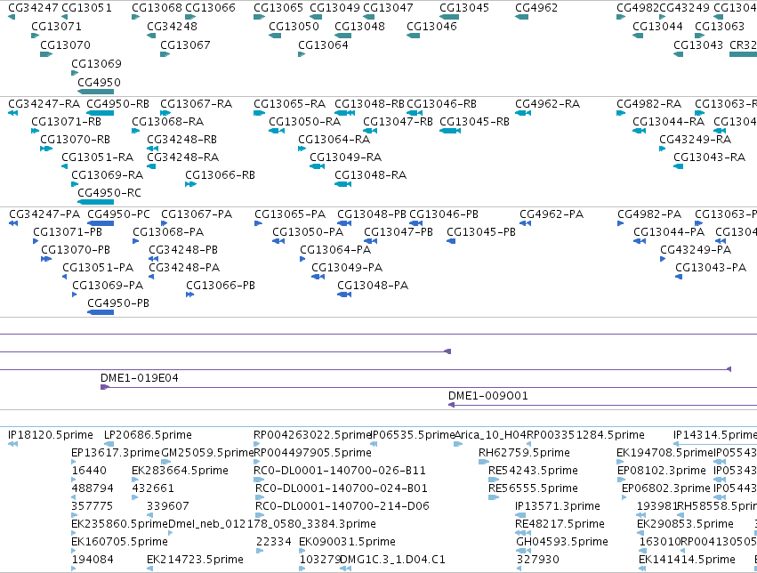Click the LP20686.5prime EST glyph

pos(109,444)
